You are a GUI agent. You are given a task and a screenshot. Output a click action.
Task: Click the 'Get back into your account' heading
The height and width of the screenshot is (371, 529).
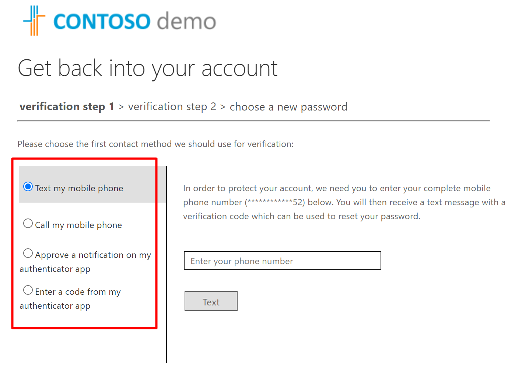147,69
